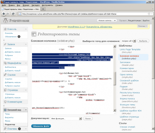
Task: Collapse the Записи menu arrow
Action: [26, 44]
